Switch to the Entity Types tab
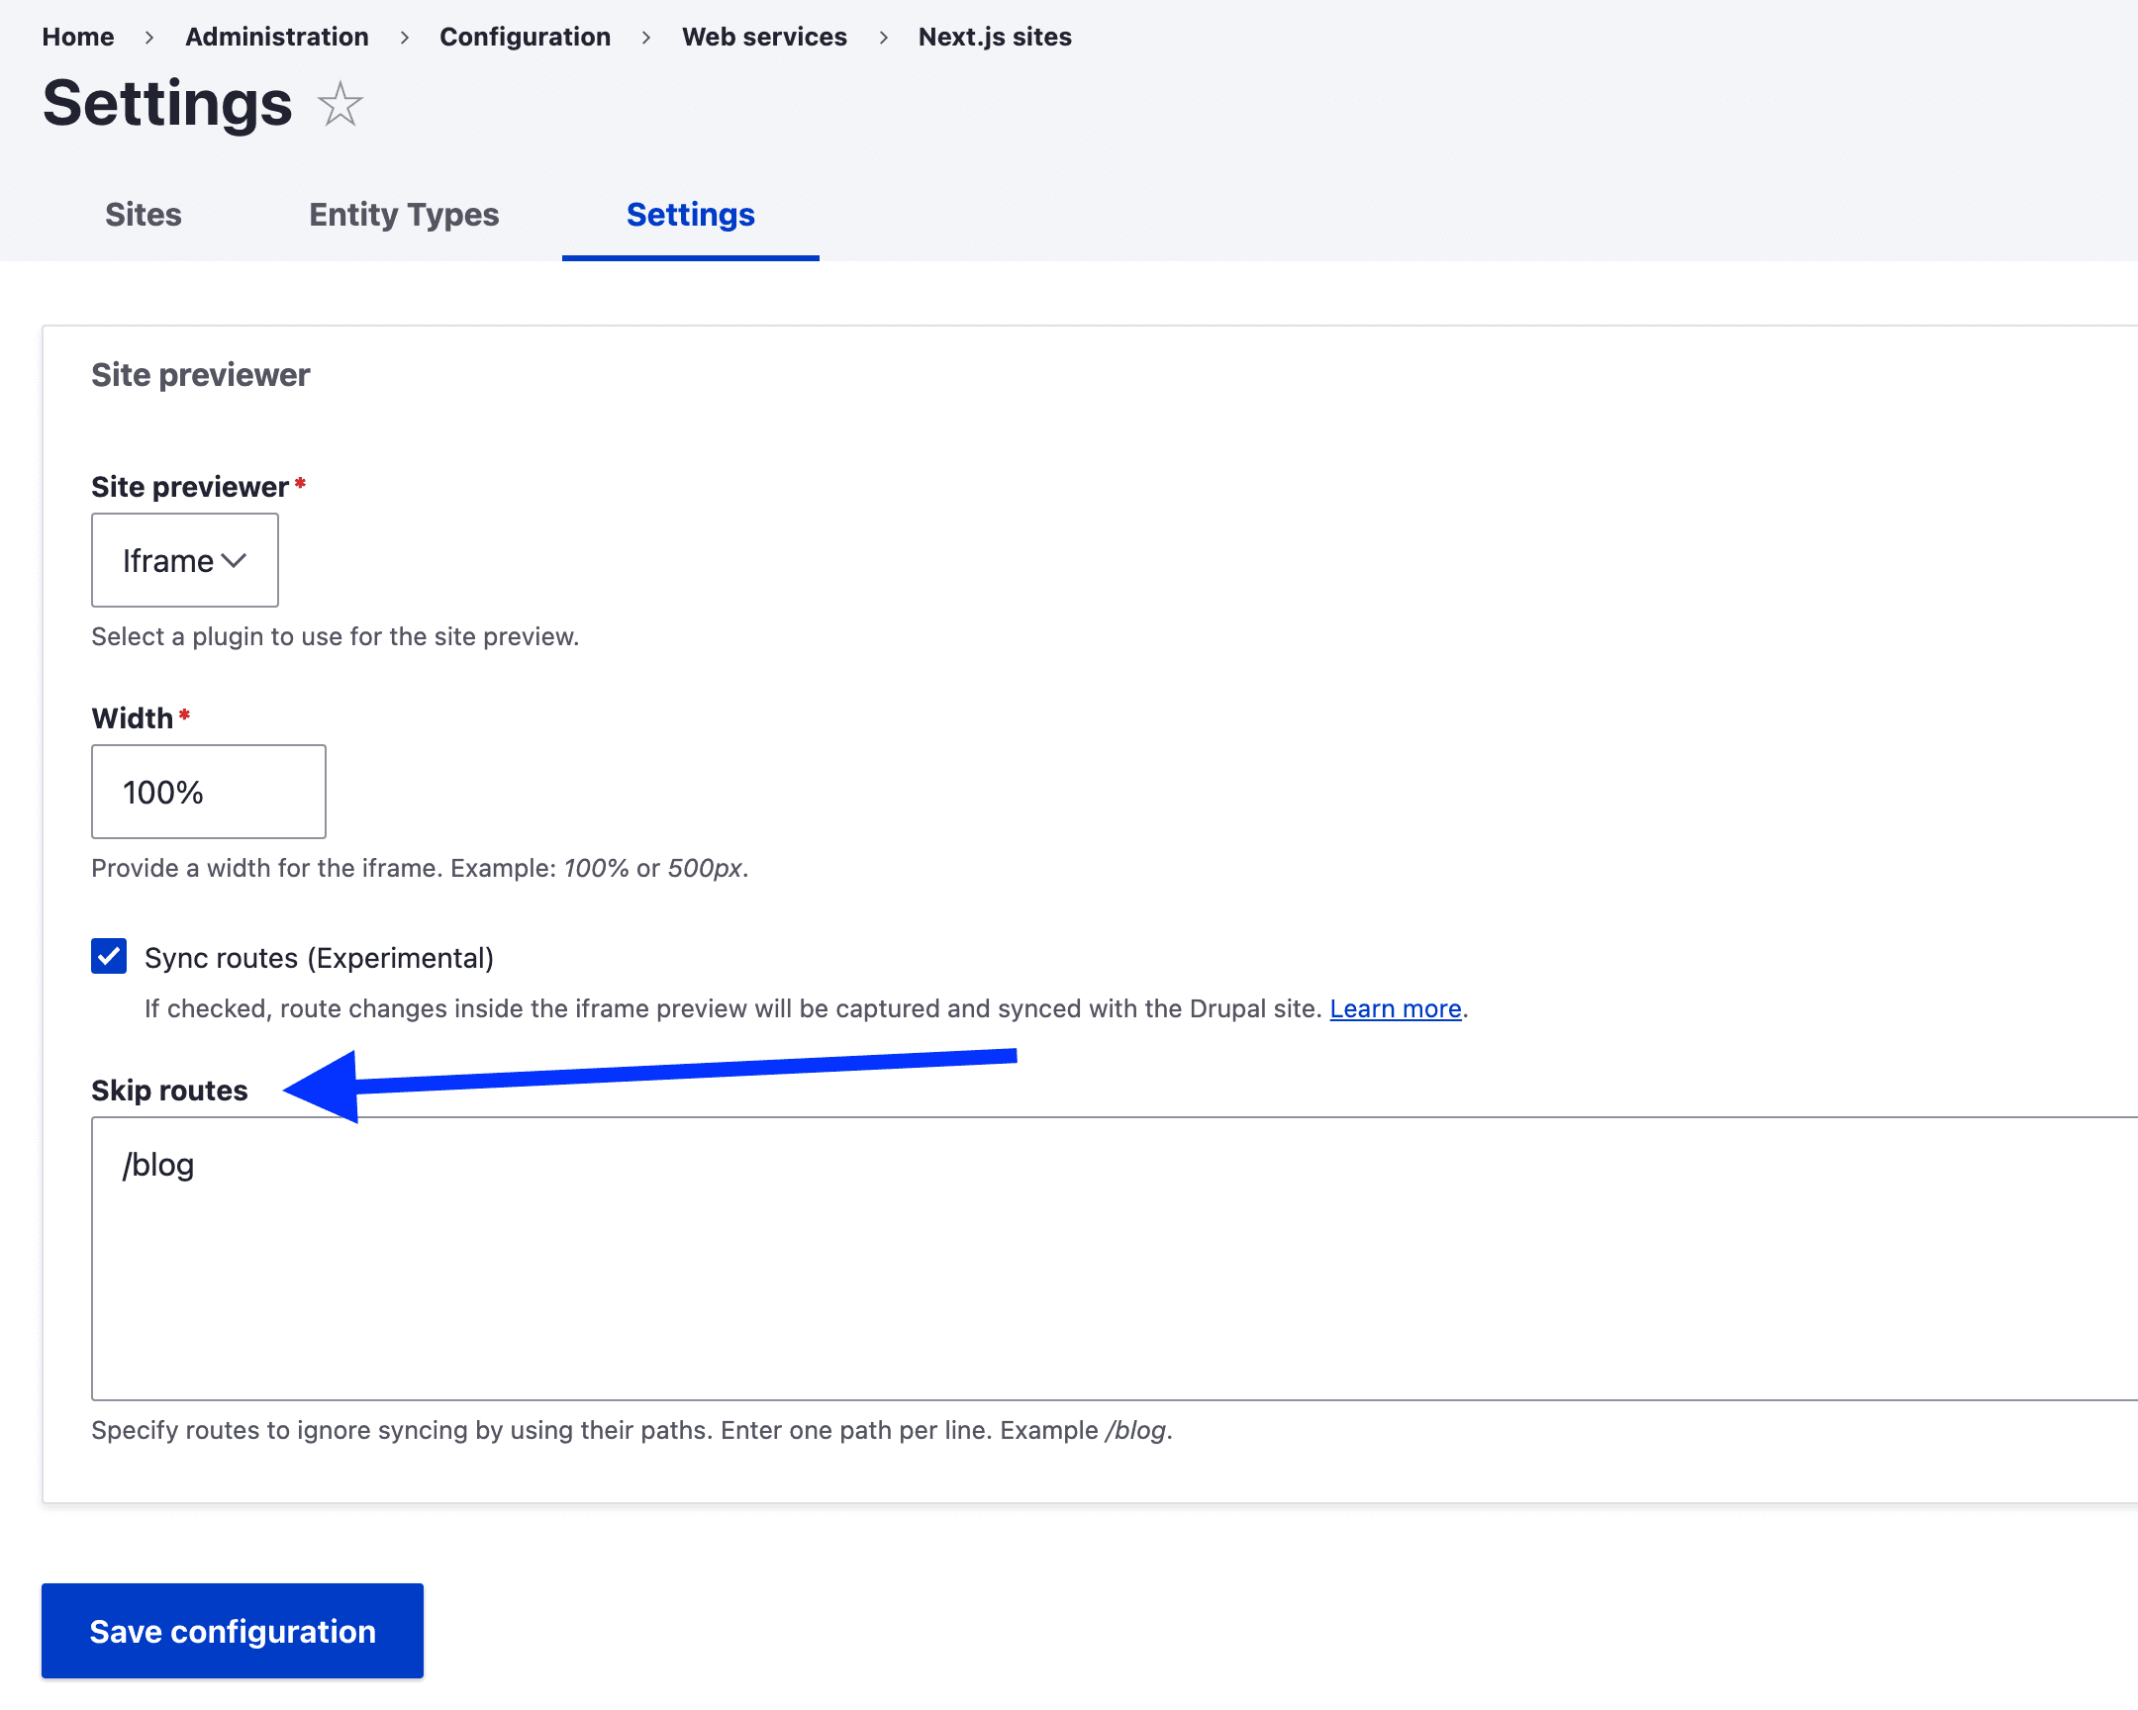This screenshot has width=2138, height=1710. pyautogui.click(x=404, y=214)
